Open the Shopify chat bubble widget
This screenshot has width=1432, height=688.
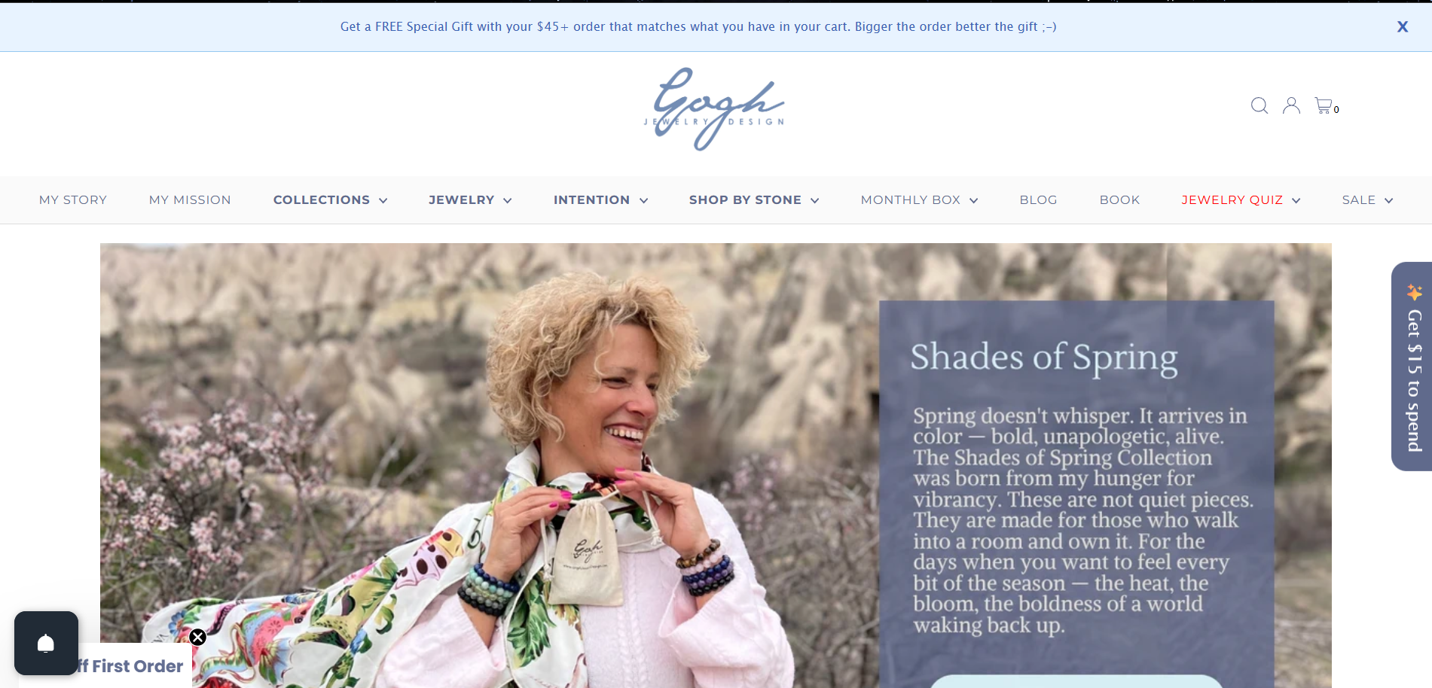tap(46, 643)
